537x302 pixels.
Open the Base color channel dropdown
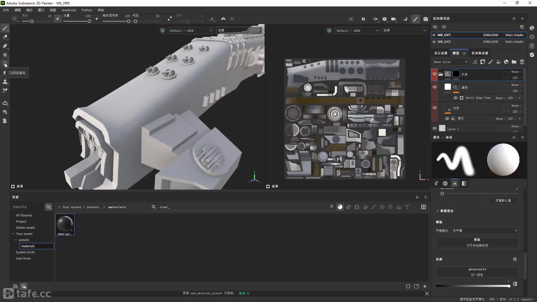tap(451, 62)
